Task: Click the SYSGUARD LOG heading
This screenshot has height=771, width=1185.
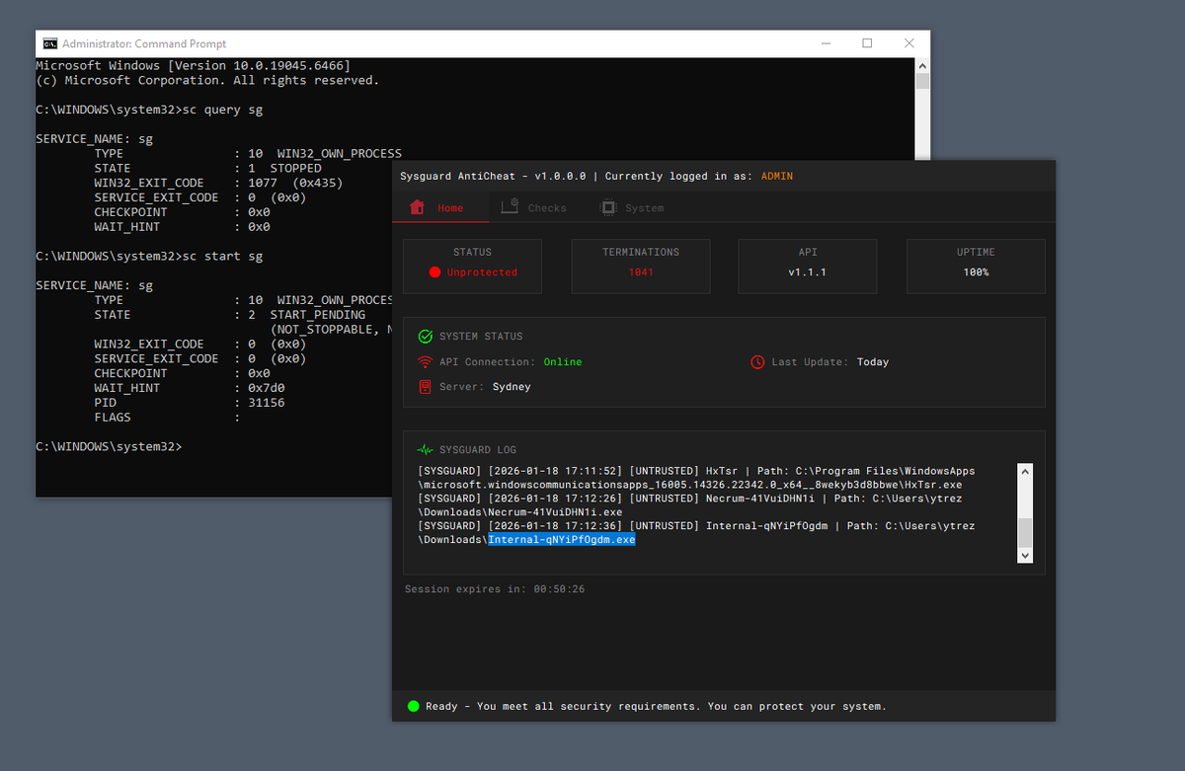Action: 478,450
